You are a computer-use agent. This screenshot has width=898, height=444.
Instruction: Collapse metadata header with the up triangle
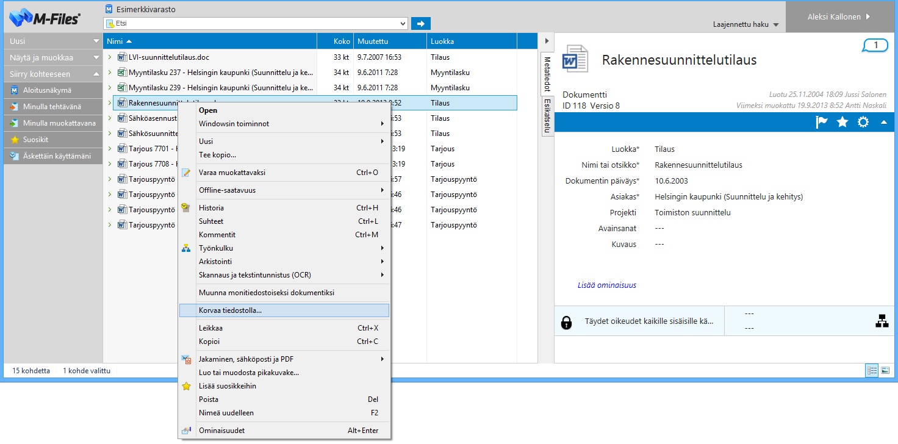[x=883, y=122]
